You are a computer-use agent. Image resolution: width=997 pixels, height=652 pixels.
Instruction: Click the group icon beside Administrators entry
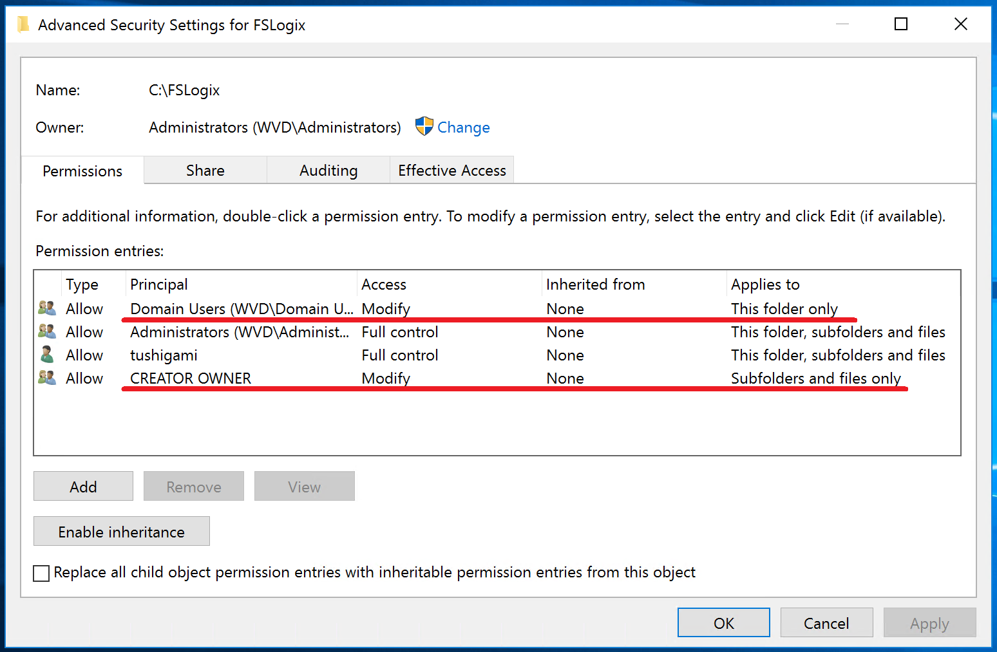(x=46, y=331)
